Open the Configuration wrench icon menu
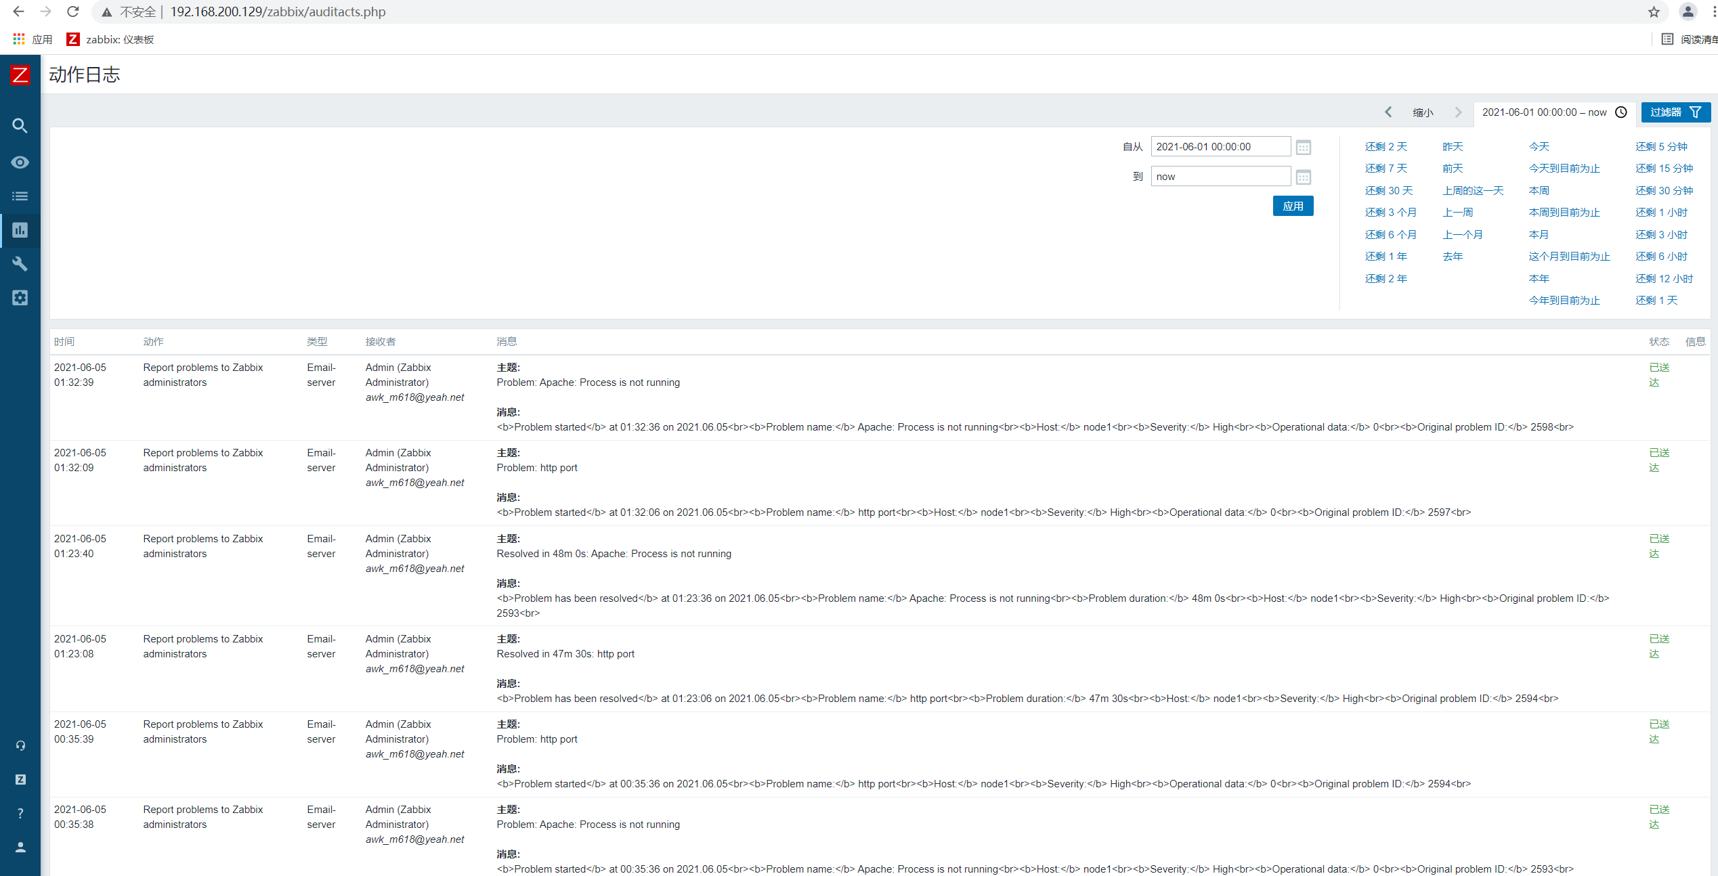 [20, 264]
